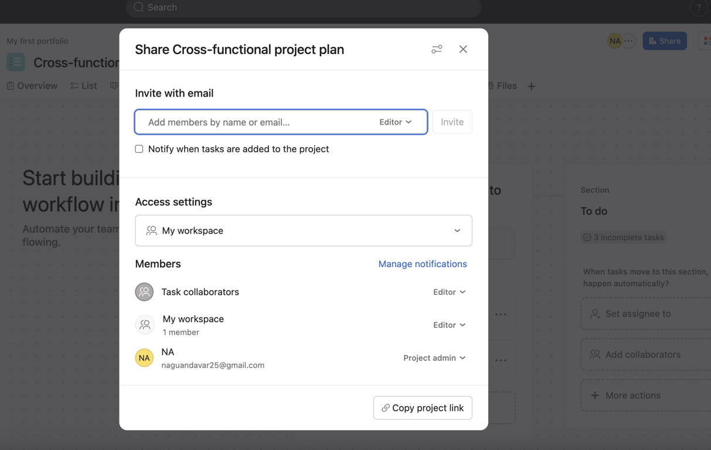Open the Help question mark icon

tap(698, 8)
